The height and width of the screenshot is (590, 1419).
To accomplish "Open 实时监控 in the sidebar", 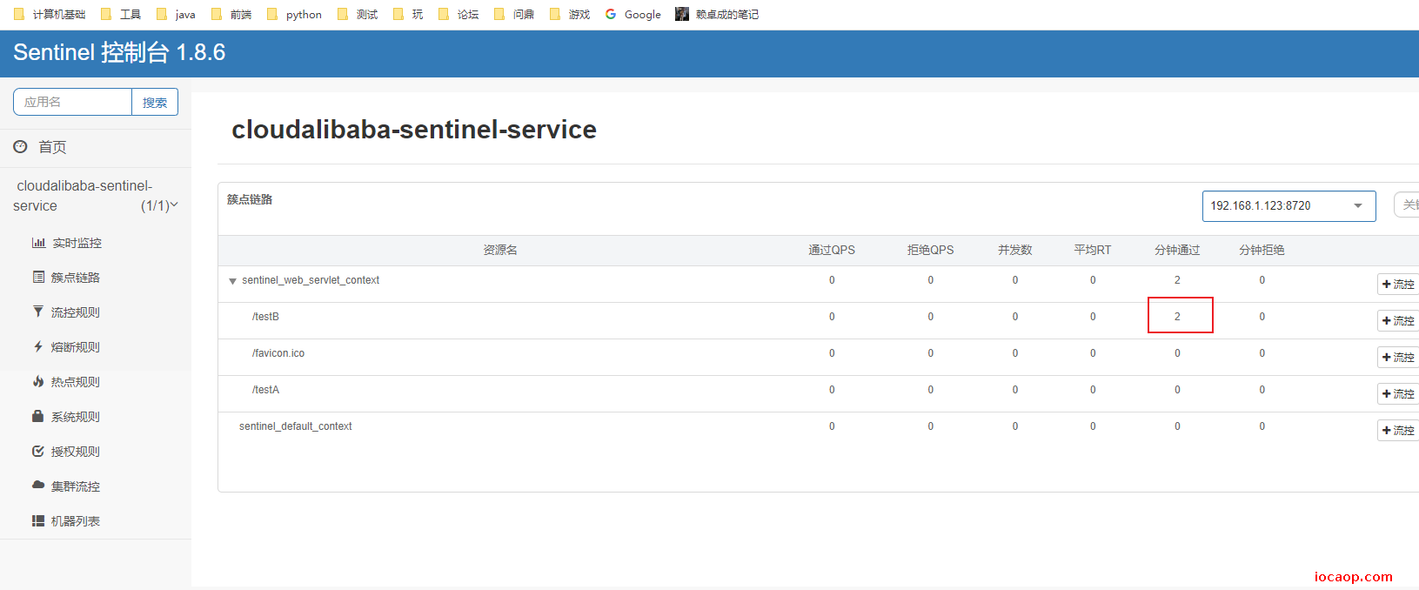I will click(77, 243).
